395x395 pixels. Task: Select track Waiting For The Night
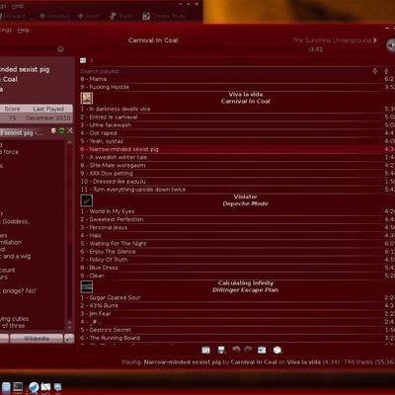pyautogui.click(x=237, y=244)
